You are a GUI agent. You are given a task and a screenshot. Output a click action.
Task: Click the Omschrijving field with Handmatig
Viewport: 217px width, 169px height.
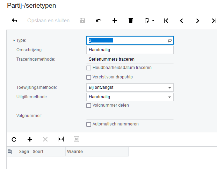pos(130,50)
